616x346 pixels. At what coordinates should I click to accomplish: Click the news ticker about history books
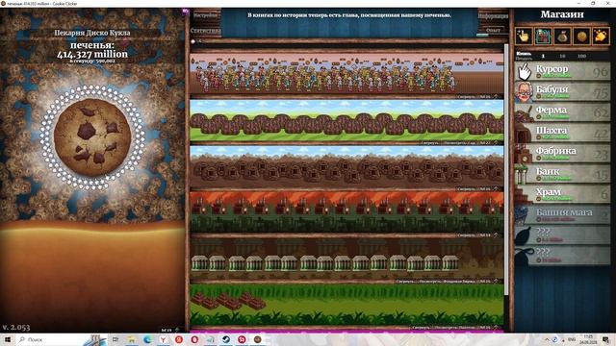coord(349,15)
